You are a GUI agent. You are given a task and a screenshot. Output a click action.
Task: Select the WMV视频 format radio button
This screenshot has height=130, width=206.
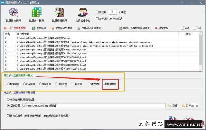coord(89,84)
